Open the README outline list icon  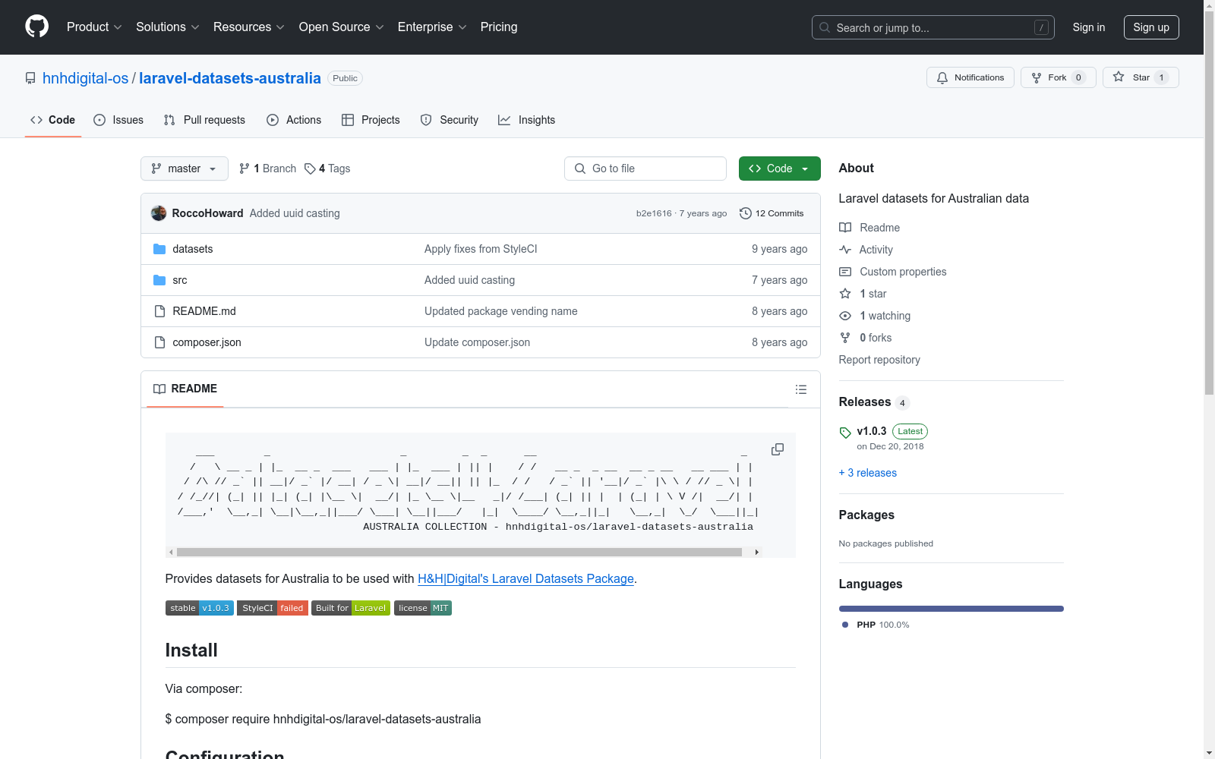coord(800,389)
